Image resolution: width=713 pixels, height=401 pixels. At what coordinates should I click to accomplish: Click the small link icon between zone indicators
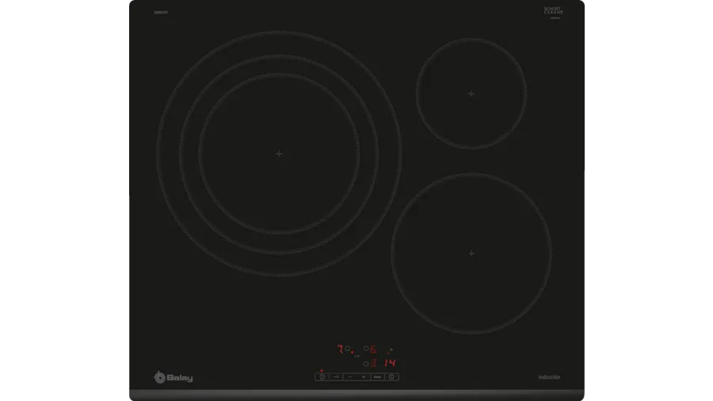(356, 356)
